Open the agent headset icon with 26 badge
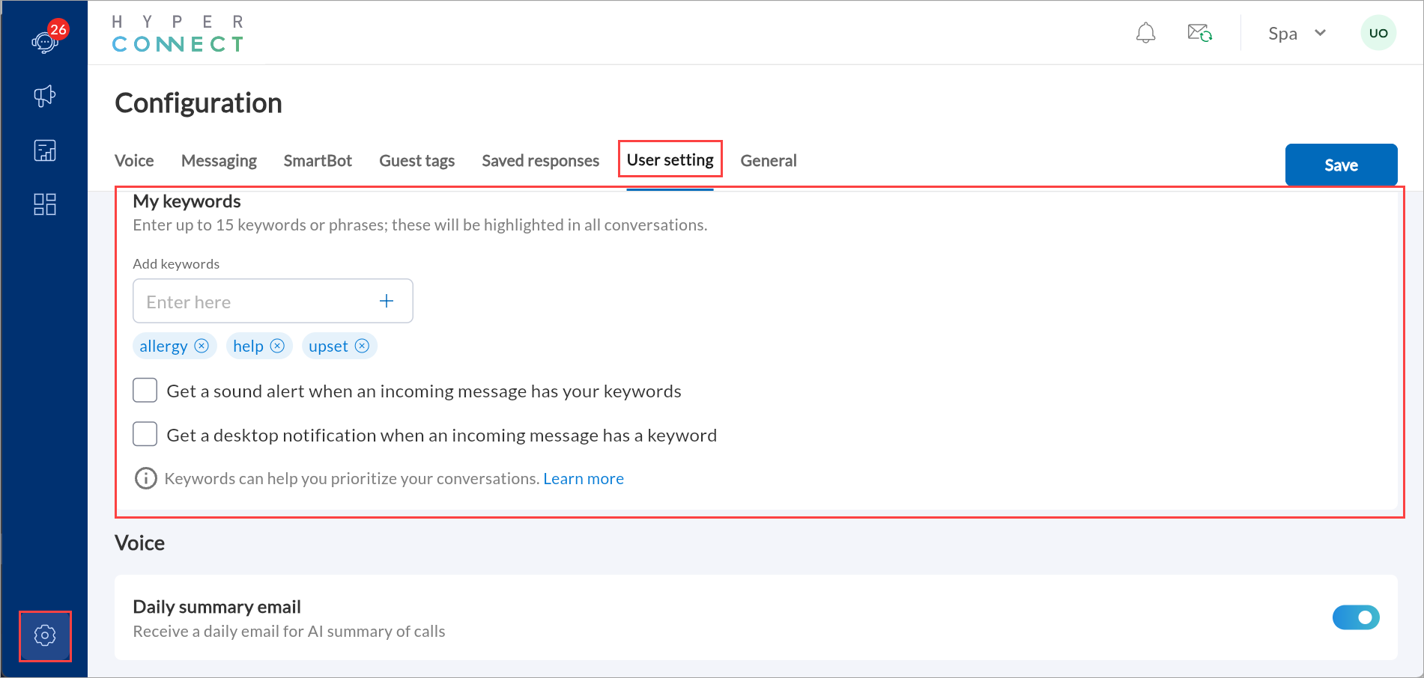Image resolution: width=1424 pixels, height=678 pixels. coord(46,40)
